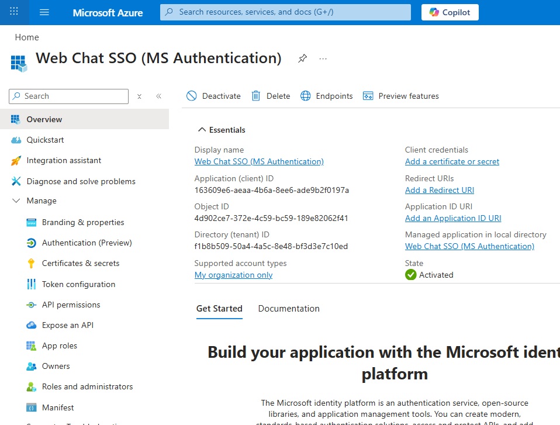Switch to the Documentation tab

coord(289,309)
